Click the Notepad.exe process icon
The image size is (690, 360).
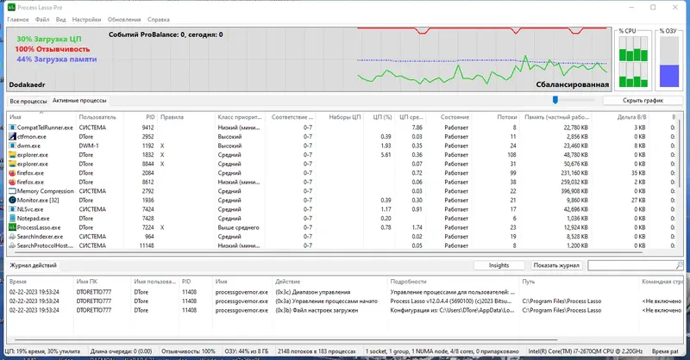12,219
